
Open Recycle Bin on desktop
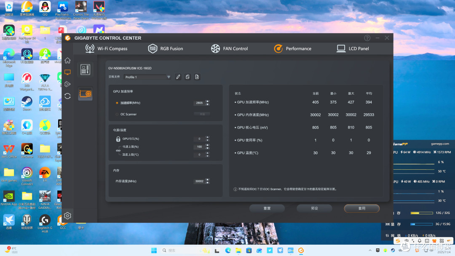tap(9, 8)
